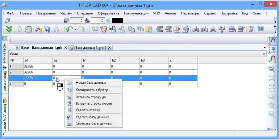Click the green double-check finish icon
Screen dimensions: 279x139
tap(9, 29)
